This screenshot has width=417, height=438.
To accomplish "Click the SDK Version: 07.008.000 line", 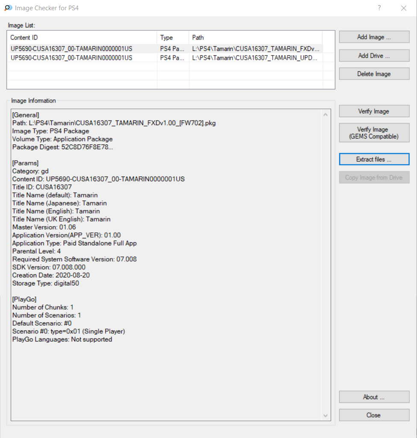I will pos(49,267).
